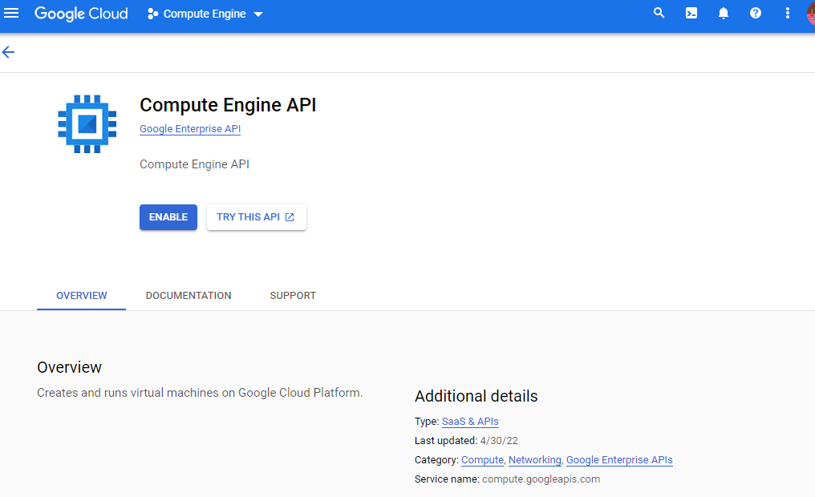Viewport: 815px width, 497px height.
Task: Open the three-dot settings menu
Action: tap(788, 14)
